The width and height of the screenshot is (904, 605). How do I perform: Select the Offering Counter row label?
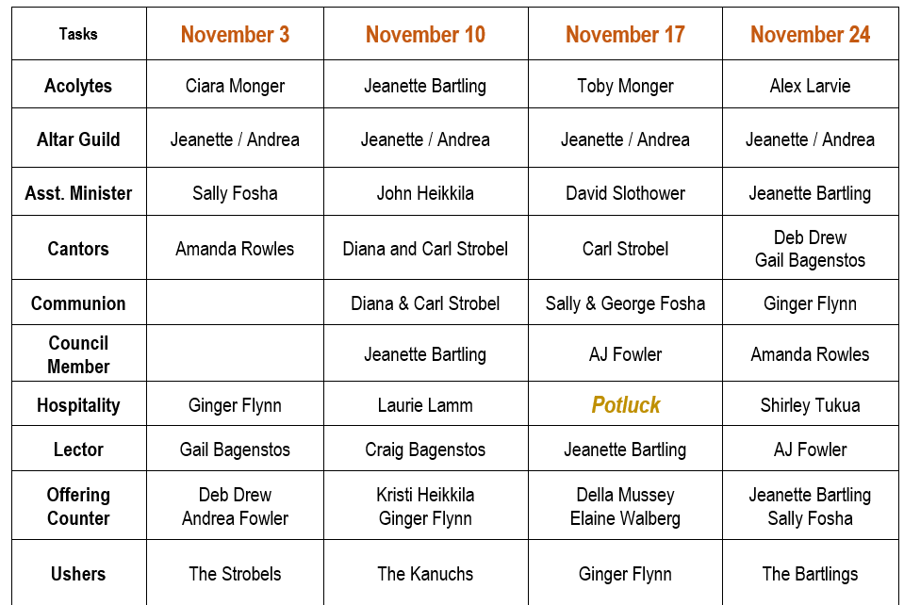coord(78,506)
